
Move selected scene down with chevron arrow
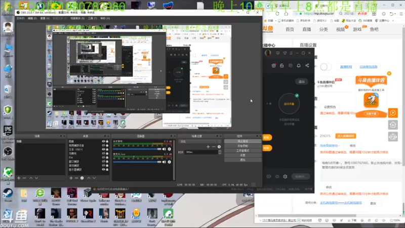click(x=36, y=178)
